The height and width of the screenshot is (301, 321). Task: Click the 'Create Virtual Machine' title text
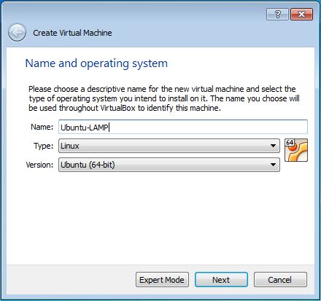click(x=72, y=33)
